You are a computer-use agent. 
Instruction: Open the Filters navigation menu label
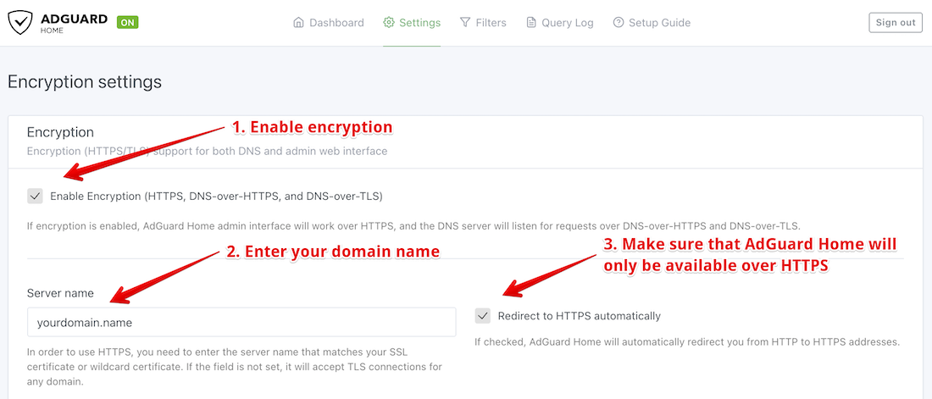coord(491,23)
